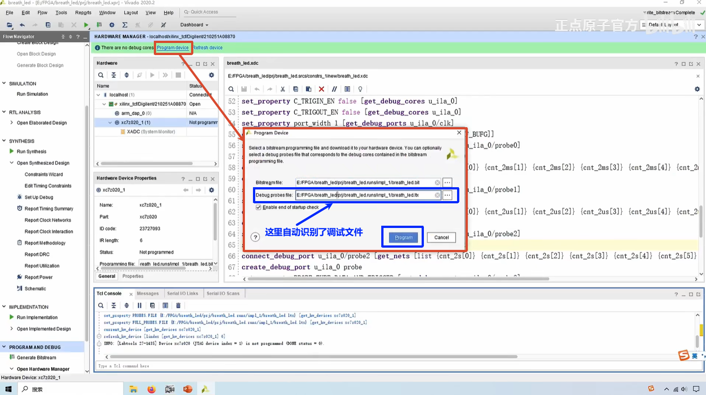This screenshot has height=395, width=706.
Task: Click red delete X in xdc editor toolbar
Action: click(x=321, y=89)
